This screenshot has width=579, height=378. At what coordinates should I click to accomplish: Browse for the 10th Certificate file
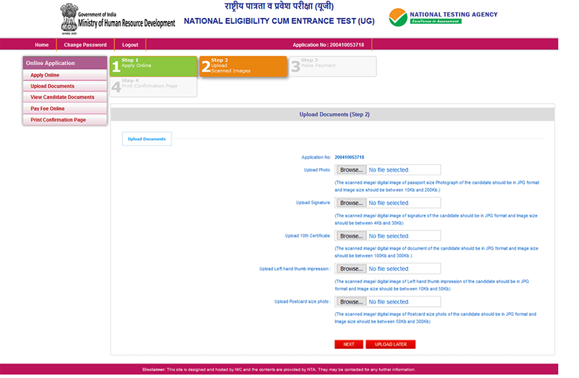tap(351, 236)
